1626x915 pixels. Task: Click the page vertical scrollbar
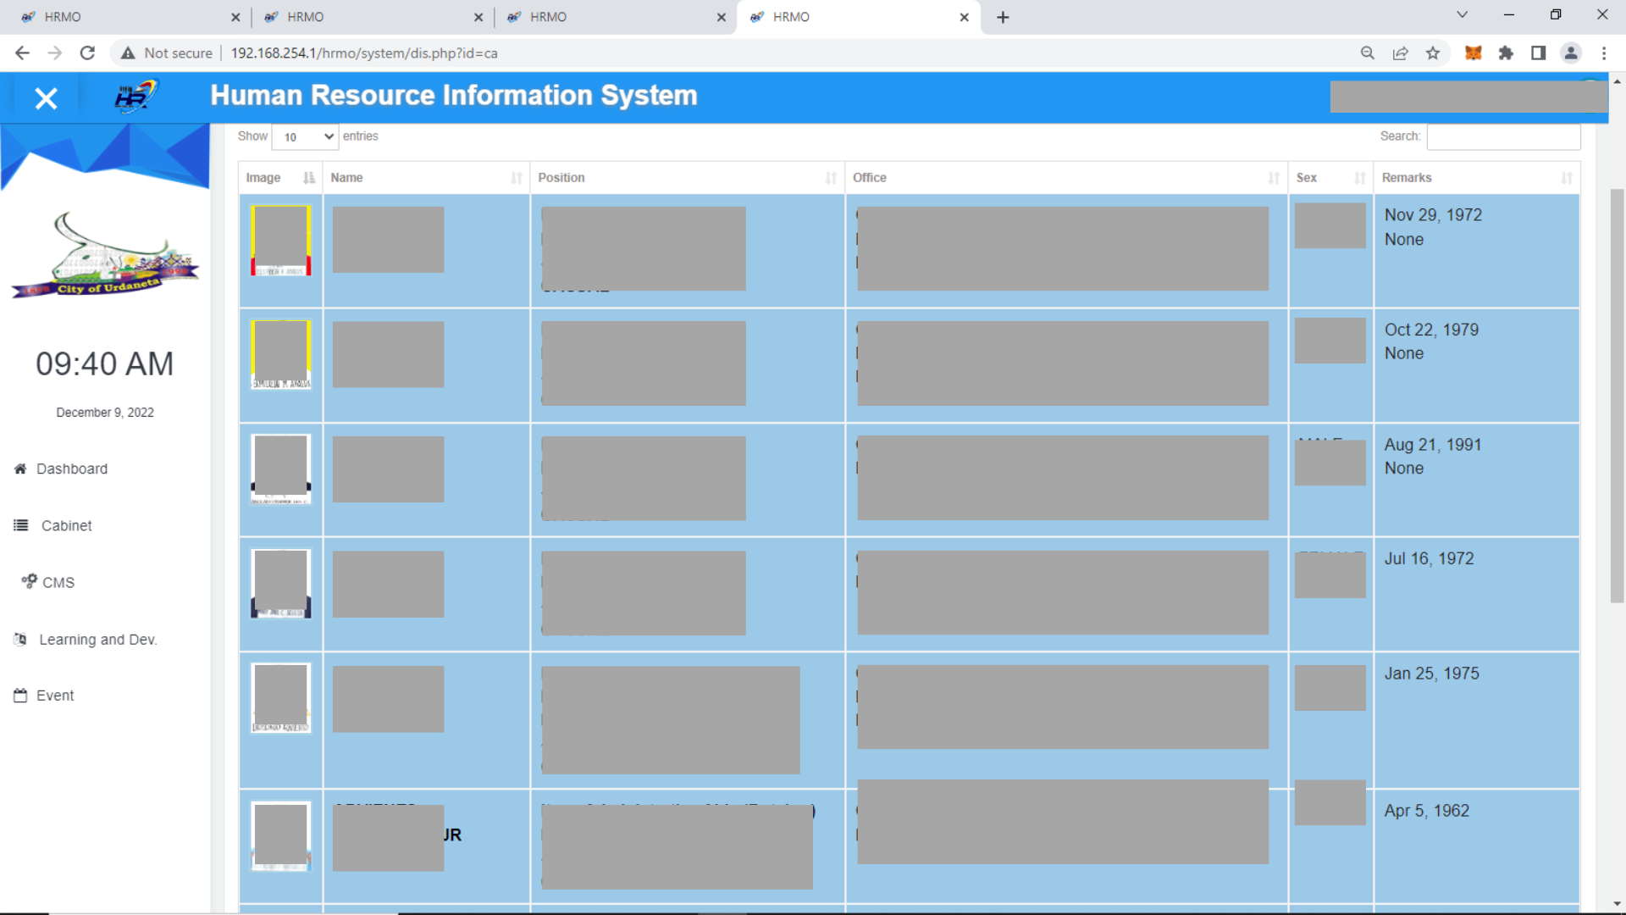[x=1617, y=395]
